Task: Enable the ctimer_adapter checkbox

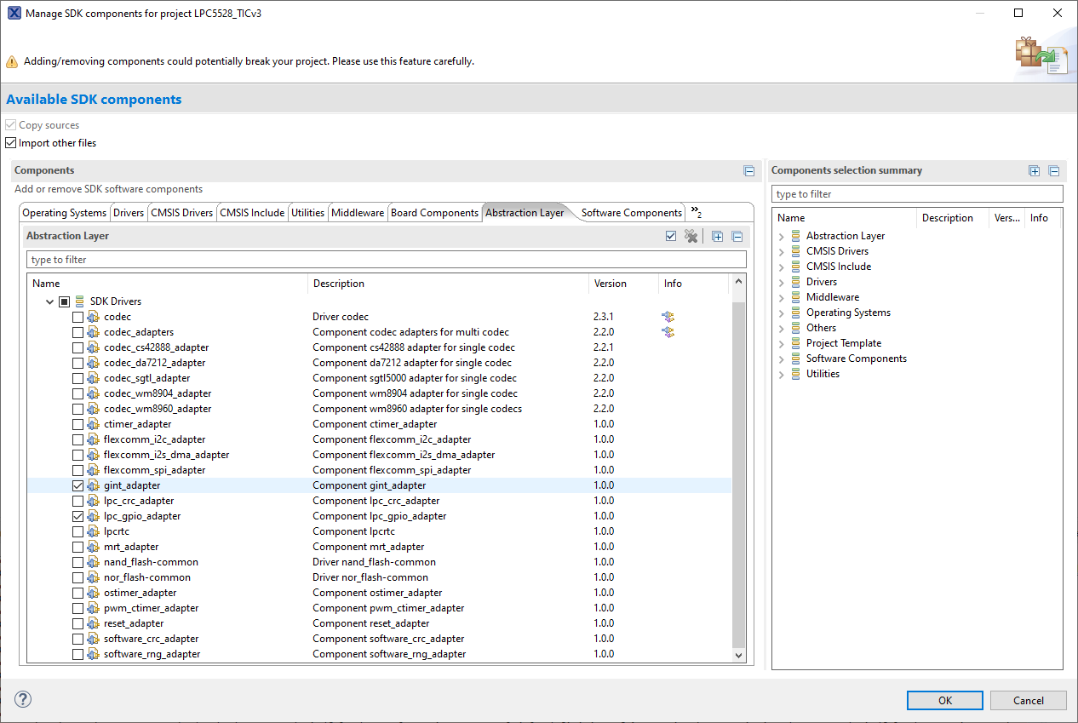Action: point(78,424)
